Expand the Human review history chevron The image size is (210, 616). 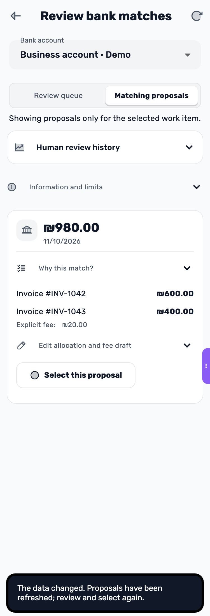click(x=189, y=147)
